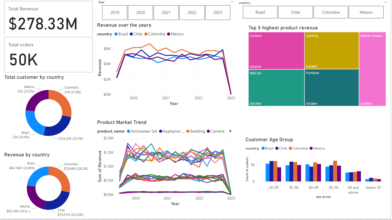392x220 pixels.
Task: Select the Kitchen Appliances treemap segment
Action: pyautogui.click(x=372, y=68)
